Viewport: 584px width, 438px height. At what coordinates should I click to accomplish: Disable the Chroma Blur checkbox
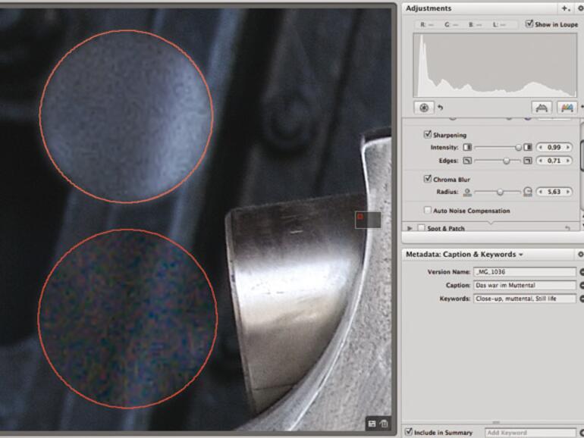[x=428, y=179]
